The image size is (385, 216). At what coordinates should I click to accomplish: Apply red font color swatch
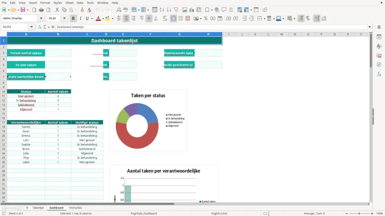click(x=98, y=18)
